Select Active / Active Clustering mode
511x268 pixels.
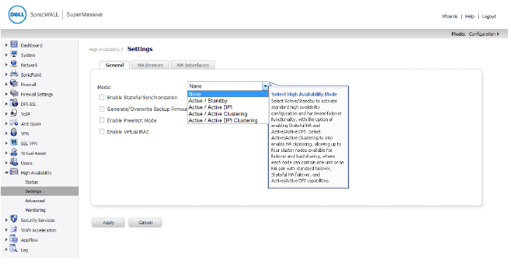point(228,114)
